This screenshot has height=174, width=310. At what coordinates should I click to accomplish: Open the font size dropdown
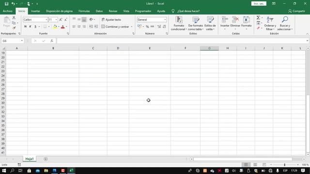[56, 20]
